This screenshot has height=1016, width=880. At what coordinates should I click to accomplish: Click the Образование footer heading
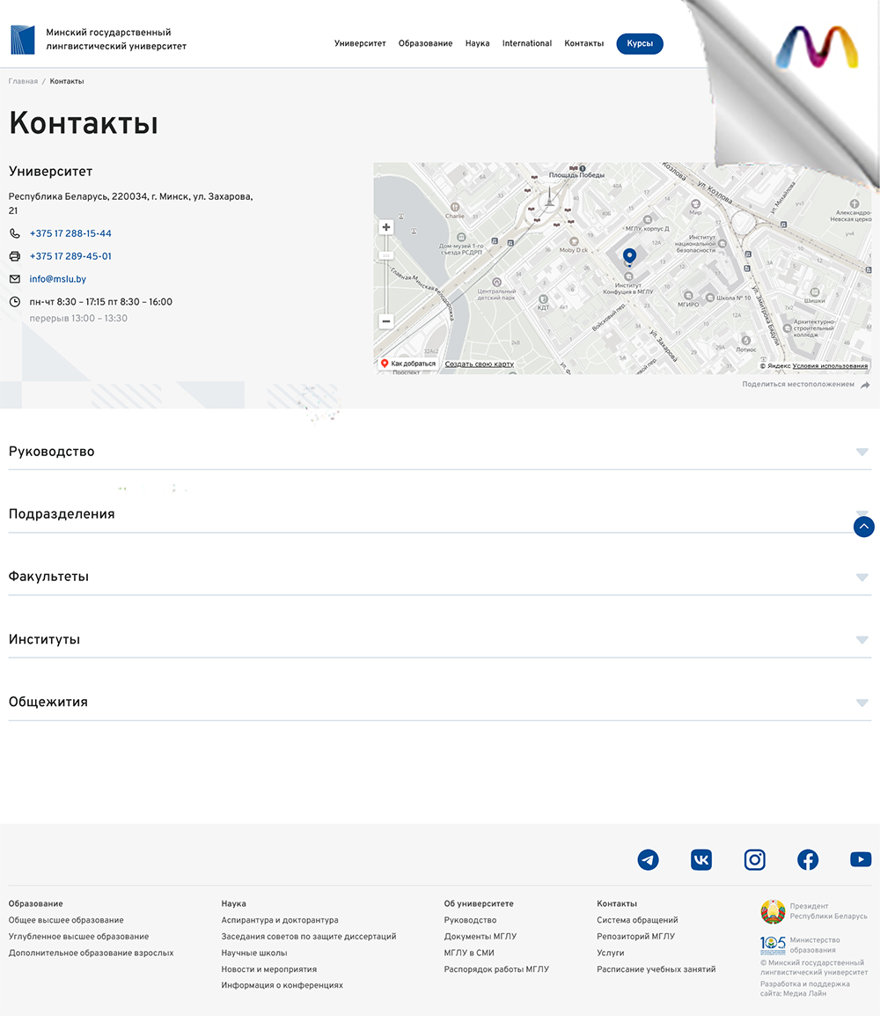point(35,904)
